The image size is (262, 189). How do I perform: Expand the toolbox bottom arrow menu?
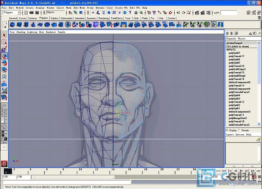(4, 147)
